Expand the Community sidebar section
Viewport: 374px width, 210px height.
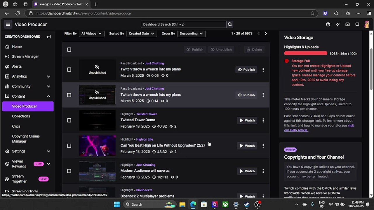point(48,87)
